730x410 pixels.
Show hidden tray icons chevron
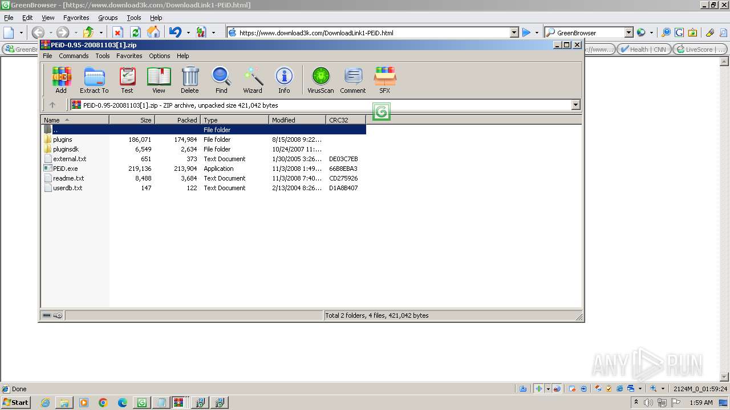tap(636, 403)
